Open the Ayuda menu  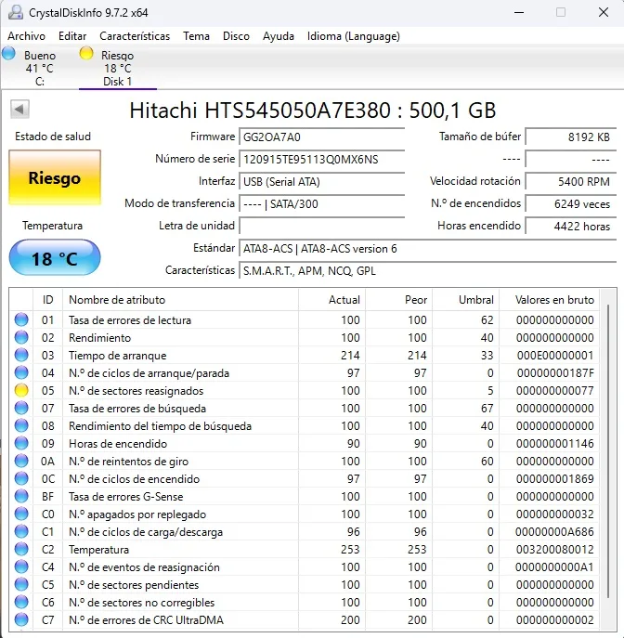pos(279,36)
